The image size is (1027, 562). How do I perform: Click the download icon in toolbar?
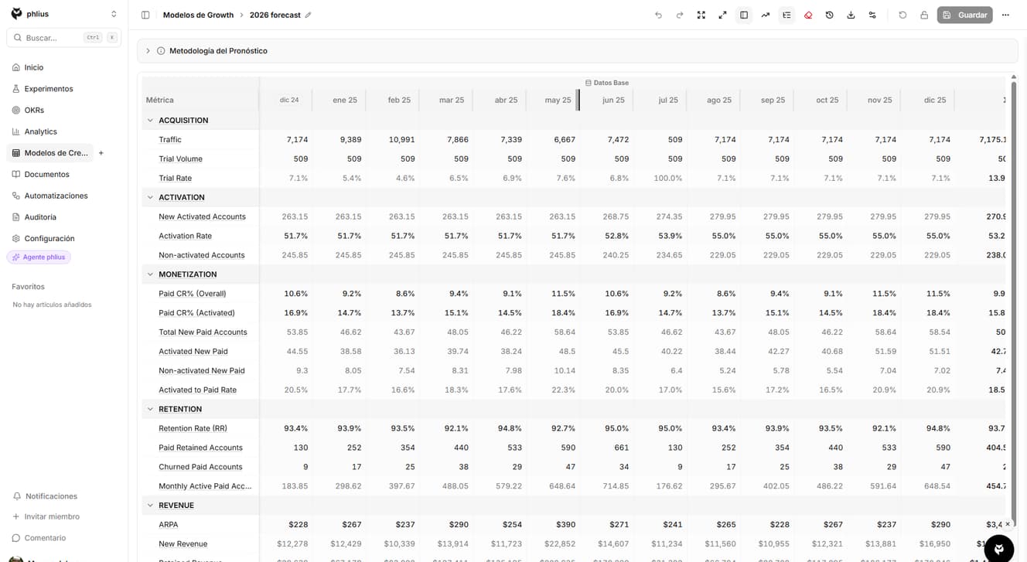pos(851,15)
